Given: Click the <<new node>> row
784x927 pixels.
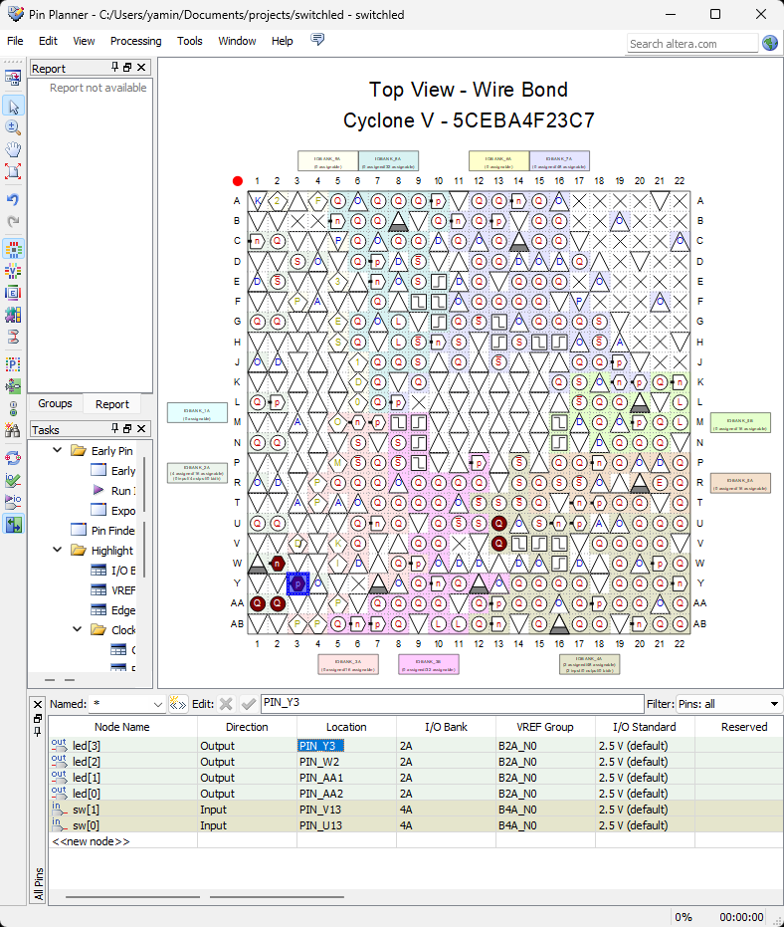Looking at the screenshot, I should (x=91, y=841).
